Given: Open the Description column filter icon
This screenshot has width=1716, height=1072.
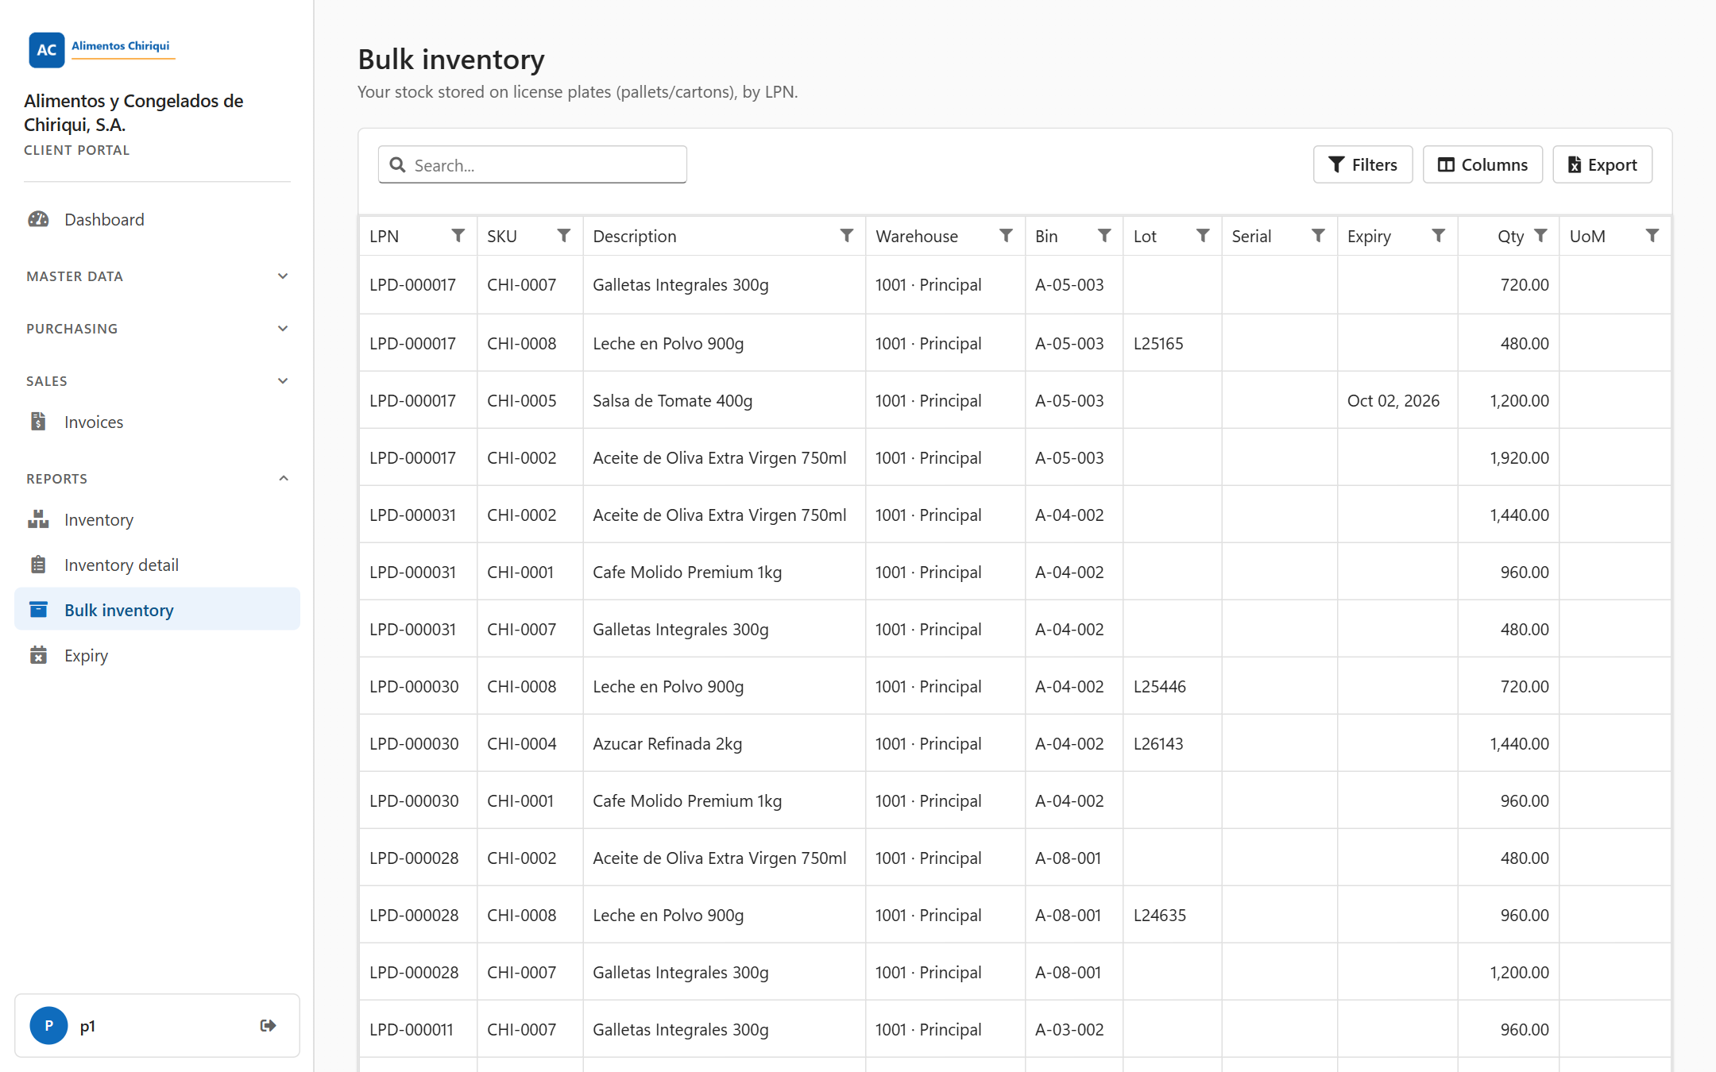Looking at the screenshot, I should coord(847,236).
